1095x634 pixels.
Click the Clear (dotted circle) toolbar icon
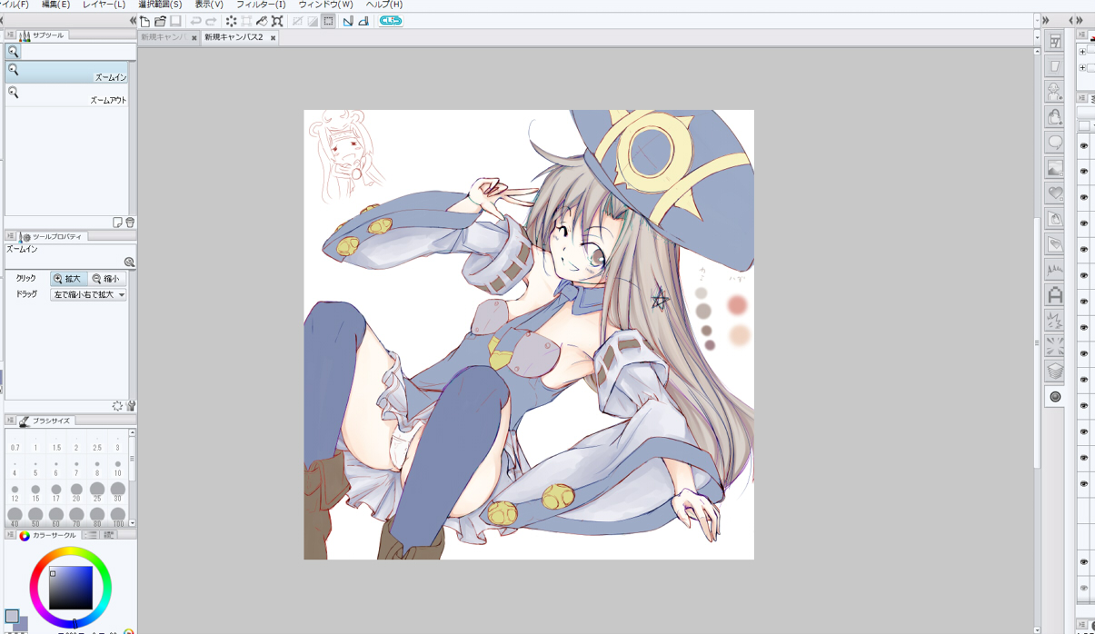click(x=231, y=21)
